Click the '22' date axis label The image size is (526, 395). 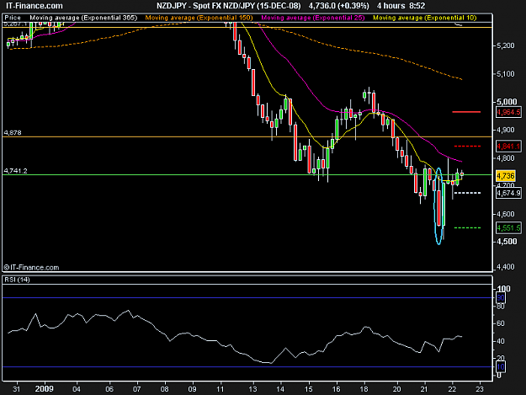[452, 389]
